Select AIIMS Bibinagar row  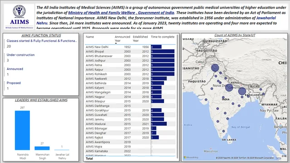click(x=130, y=129)
